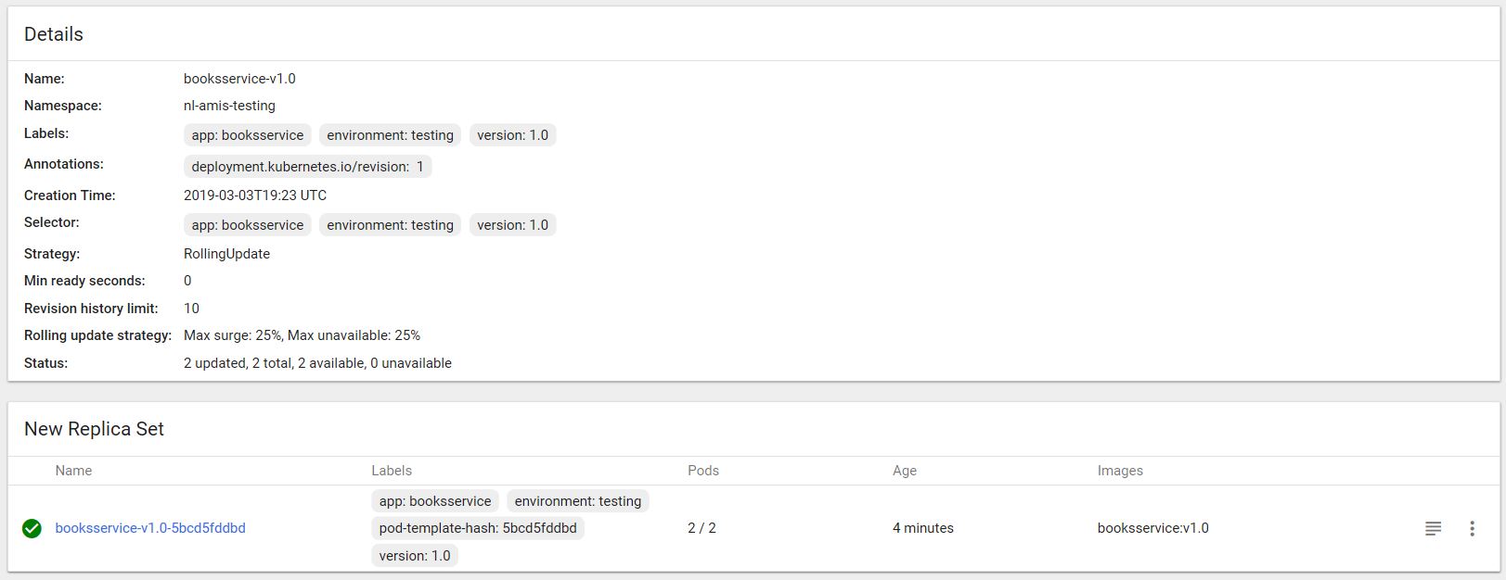The width and height of the screenshot is (1506, 580).
Task: Click the Images column header
Action: (x=1120, y=471)
